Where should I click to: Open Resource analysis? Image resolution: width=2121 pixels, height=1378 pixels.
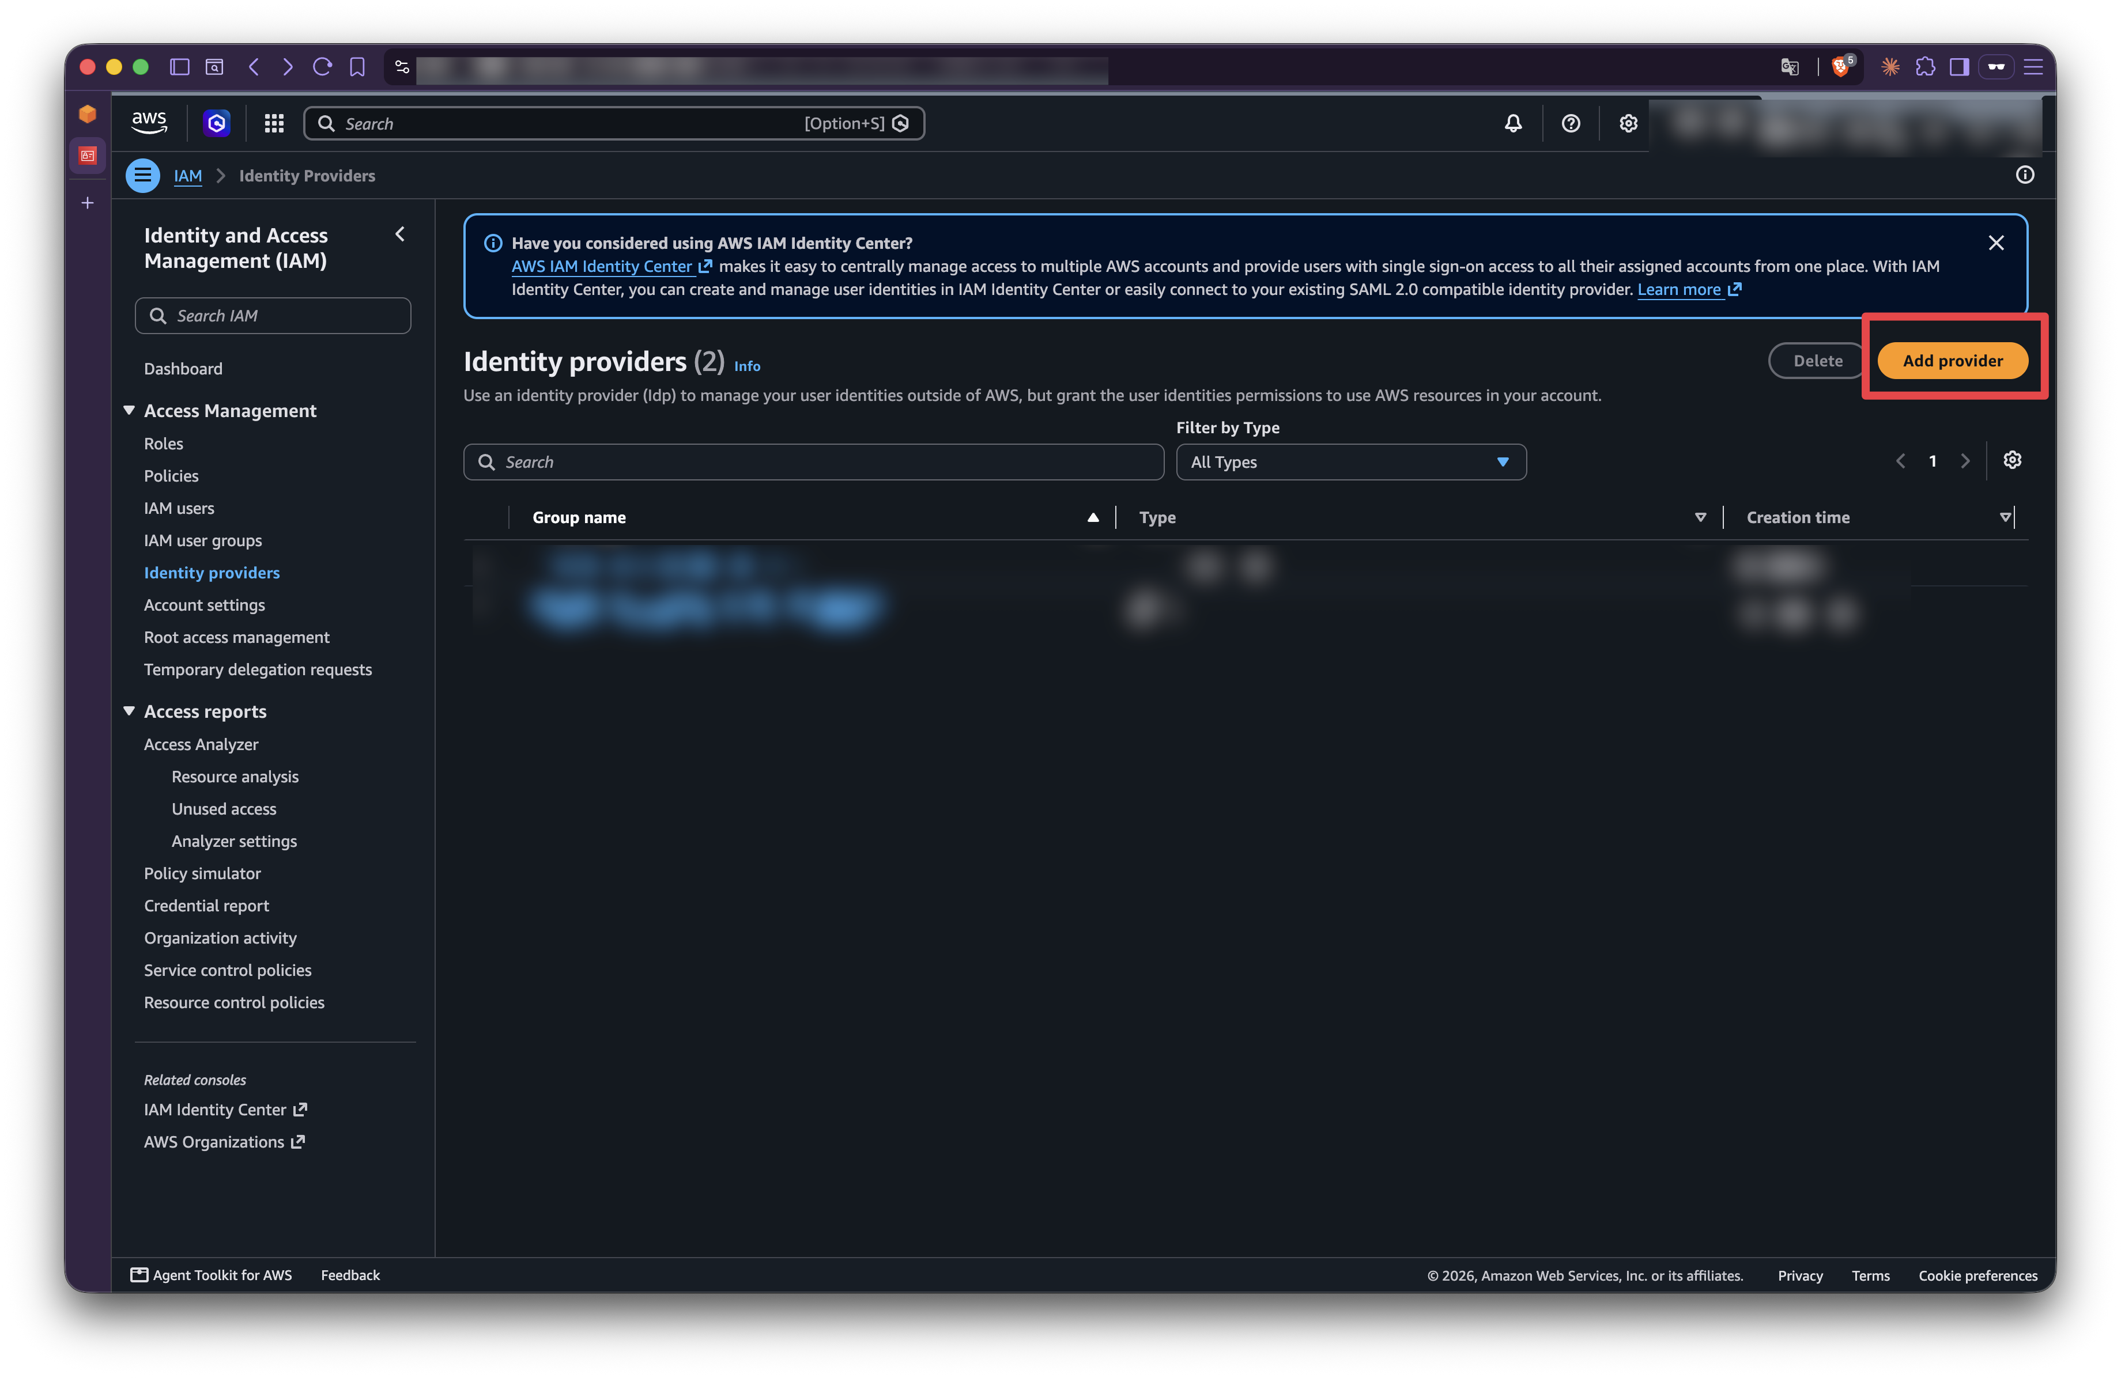235,776
